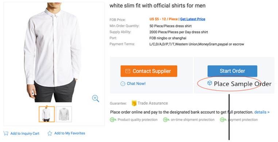Click the magnifier zoom icon on product image
The width and height of the screenshot is (278, 142).
click(95, 98)
